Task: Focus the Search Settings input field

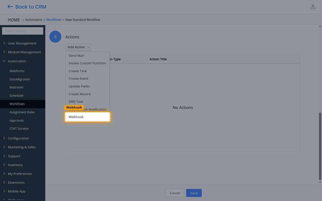Action: (23, 31)
